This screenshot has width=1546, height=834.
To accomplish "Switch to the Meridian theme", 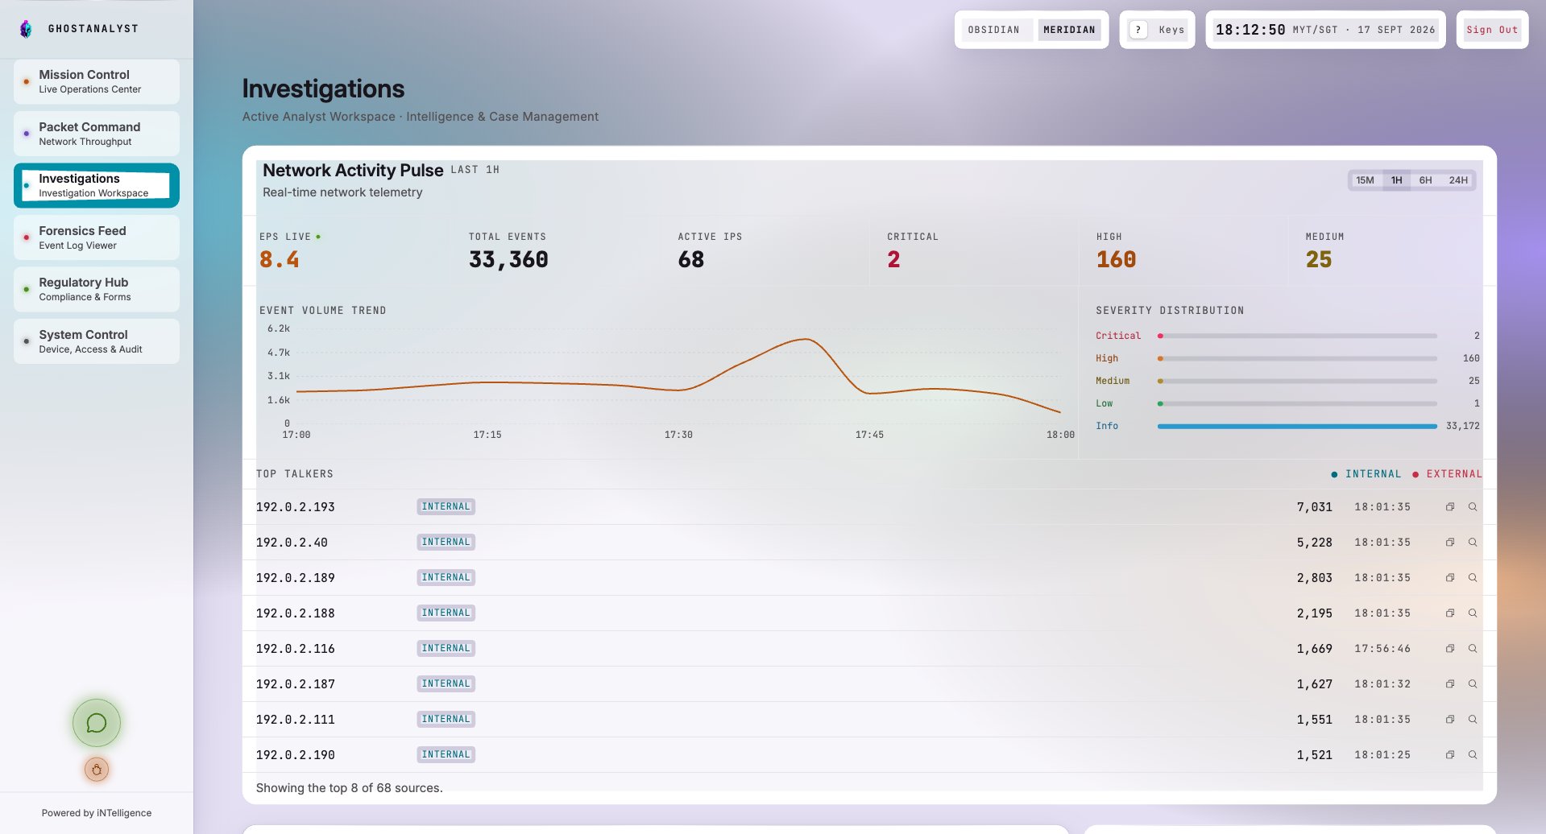I will click(1069, 30).
